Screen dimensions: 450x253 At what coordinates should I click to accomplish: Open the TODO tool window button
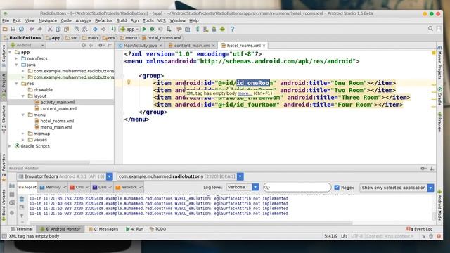pyautogui.click(x=157, y=229)
